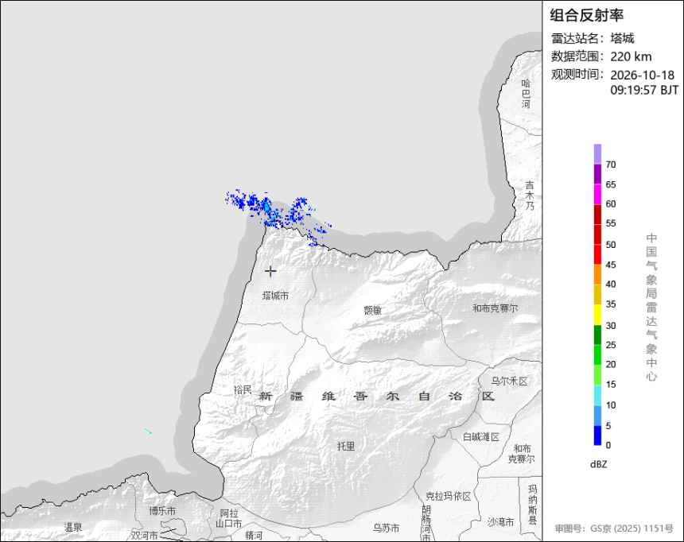The width and height of the screenshot is (684, 542).
Task: Click the 白碱滩区 district label
Action: pos(481,437)
